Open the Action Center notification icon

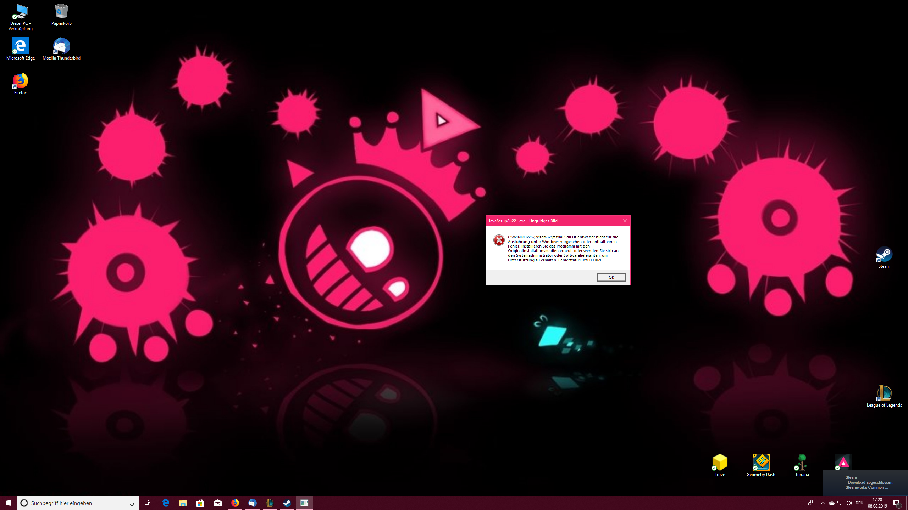(897, 503)
